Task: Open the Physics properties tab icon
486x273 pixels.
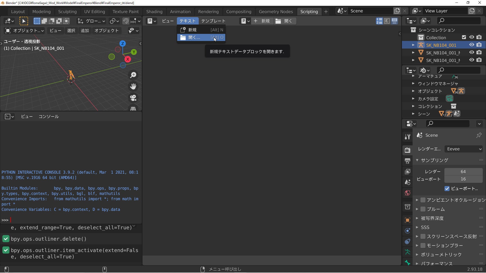Action: click(407, 231)
